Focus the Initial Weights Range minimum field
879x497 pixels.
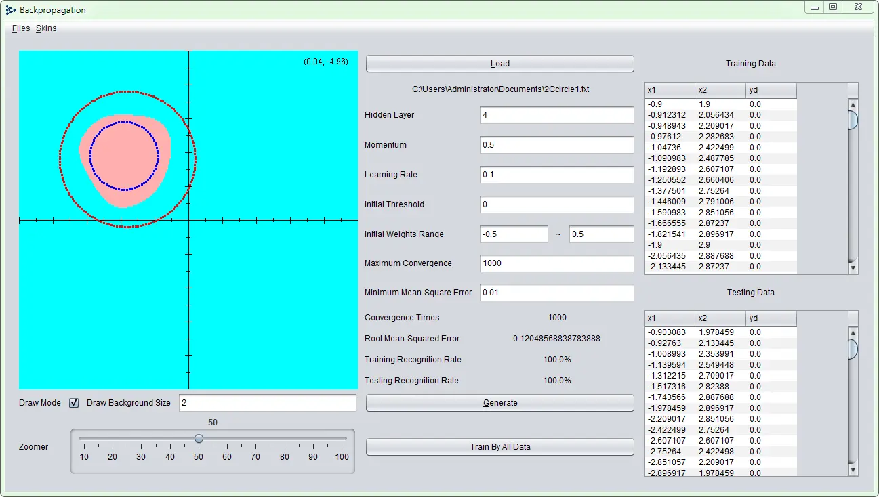click(x=514, y=234)
